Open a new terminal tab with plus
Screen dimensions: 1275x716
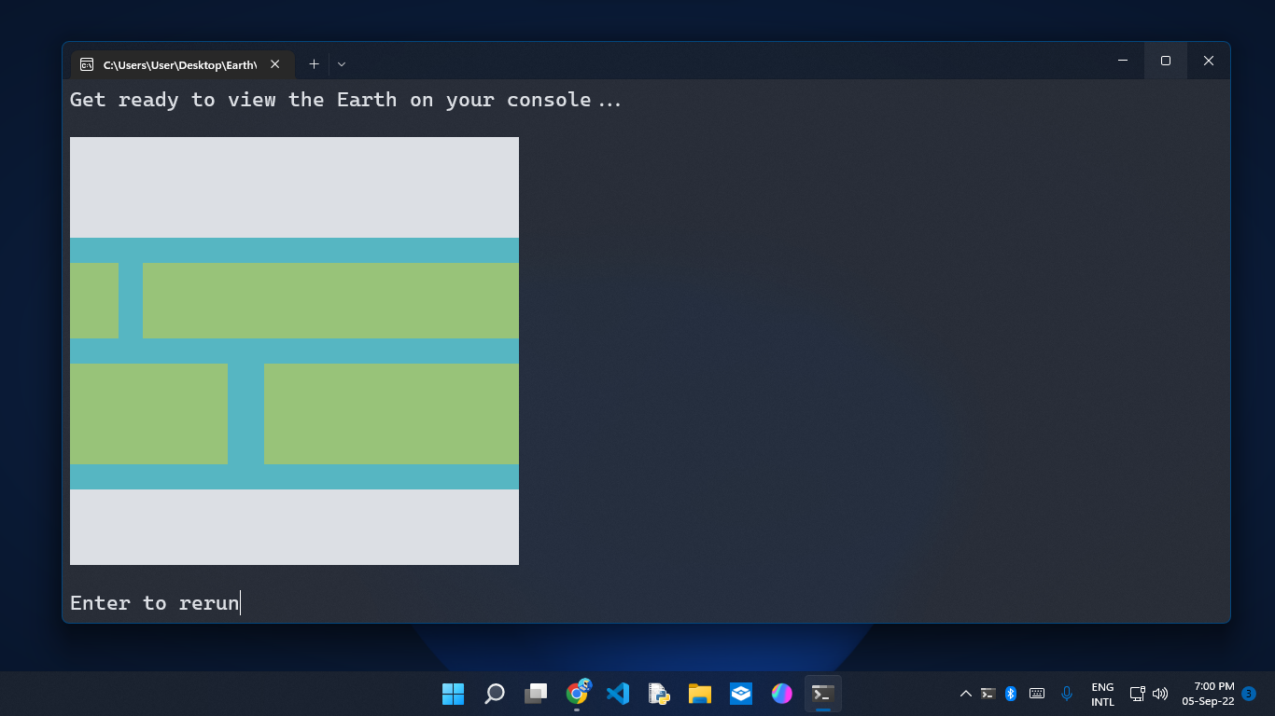[314, 63]
